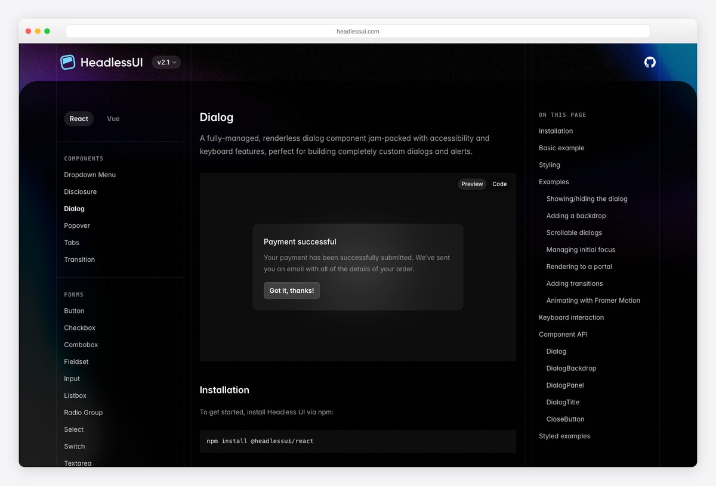716x486 pixels.
Task: Open Checkbox in the Forms list
Action: click(80, 328)
